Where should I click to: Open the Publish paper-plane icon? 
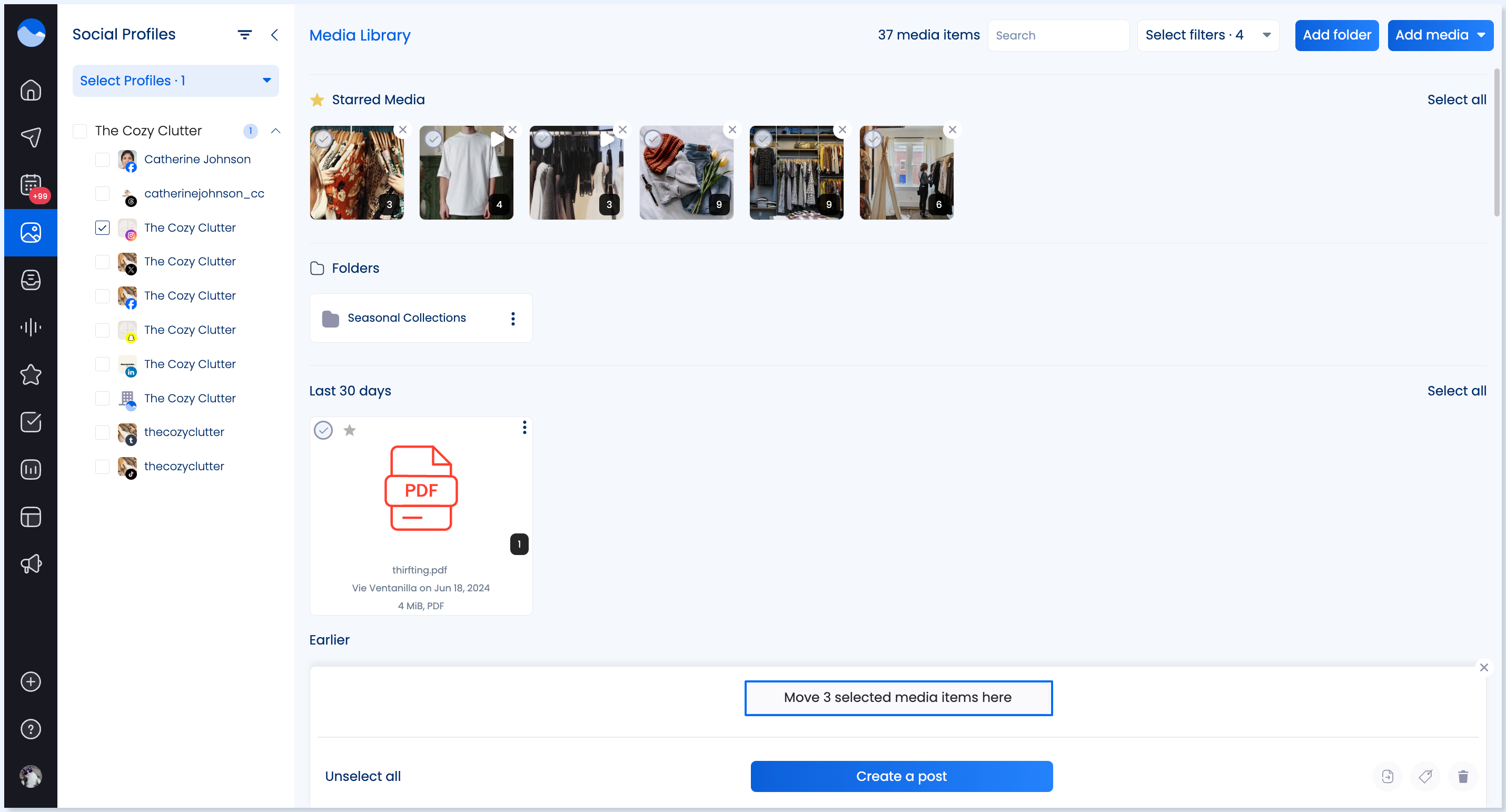(31, 137)
